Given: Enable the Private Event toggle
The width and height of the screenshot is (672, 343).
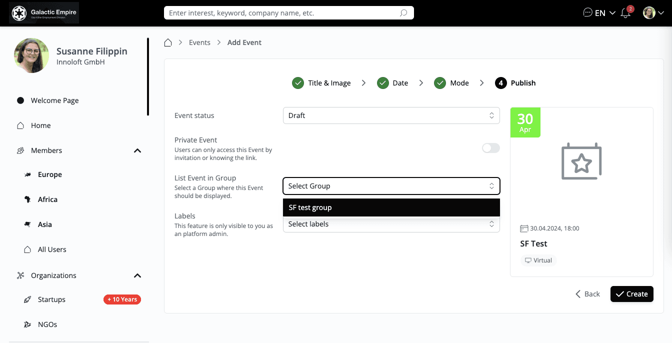Looking at the screenshot, I should pyautogui.click(x=490, y=148).
